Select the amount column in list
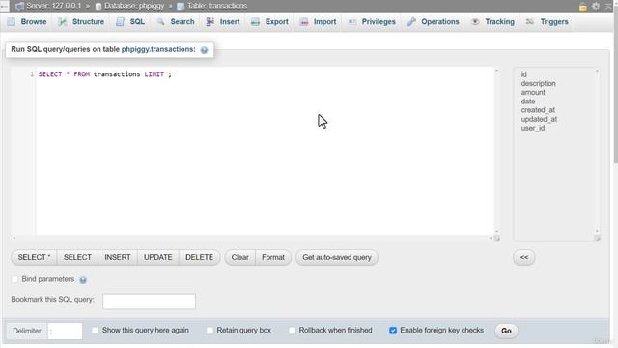The image size is (618, 348). tap(533, 93)
